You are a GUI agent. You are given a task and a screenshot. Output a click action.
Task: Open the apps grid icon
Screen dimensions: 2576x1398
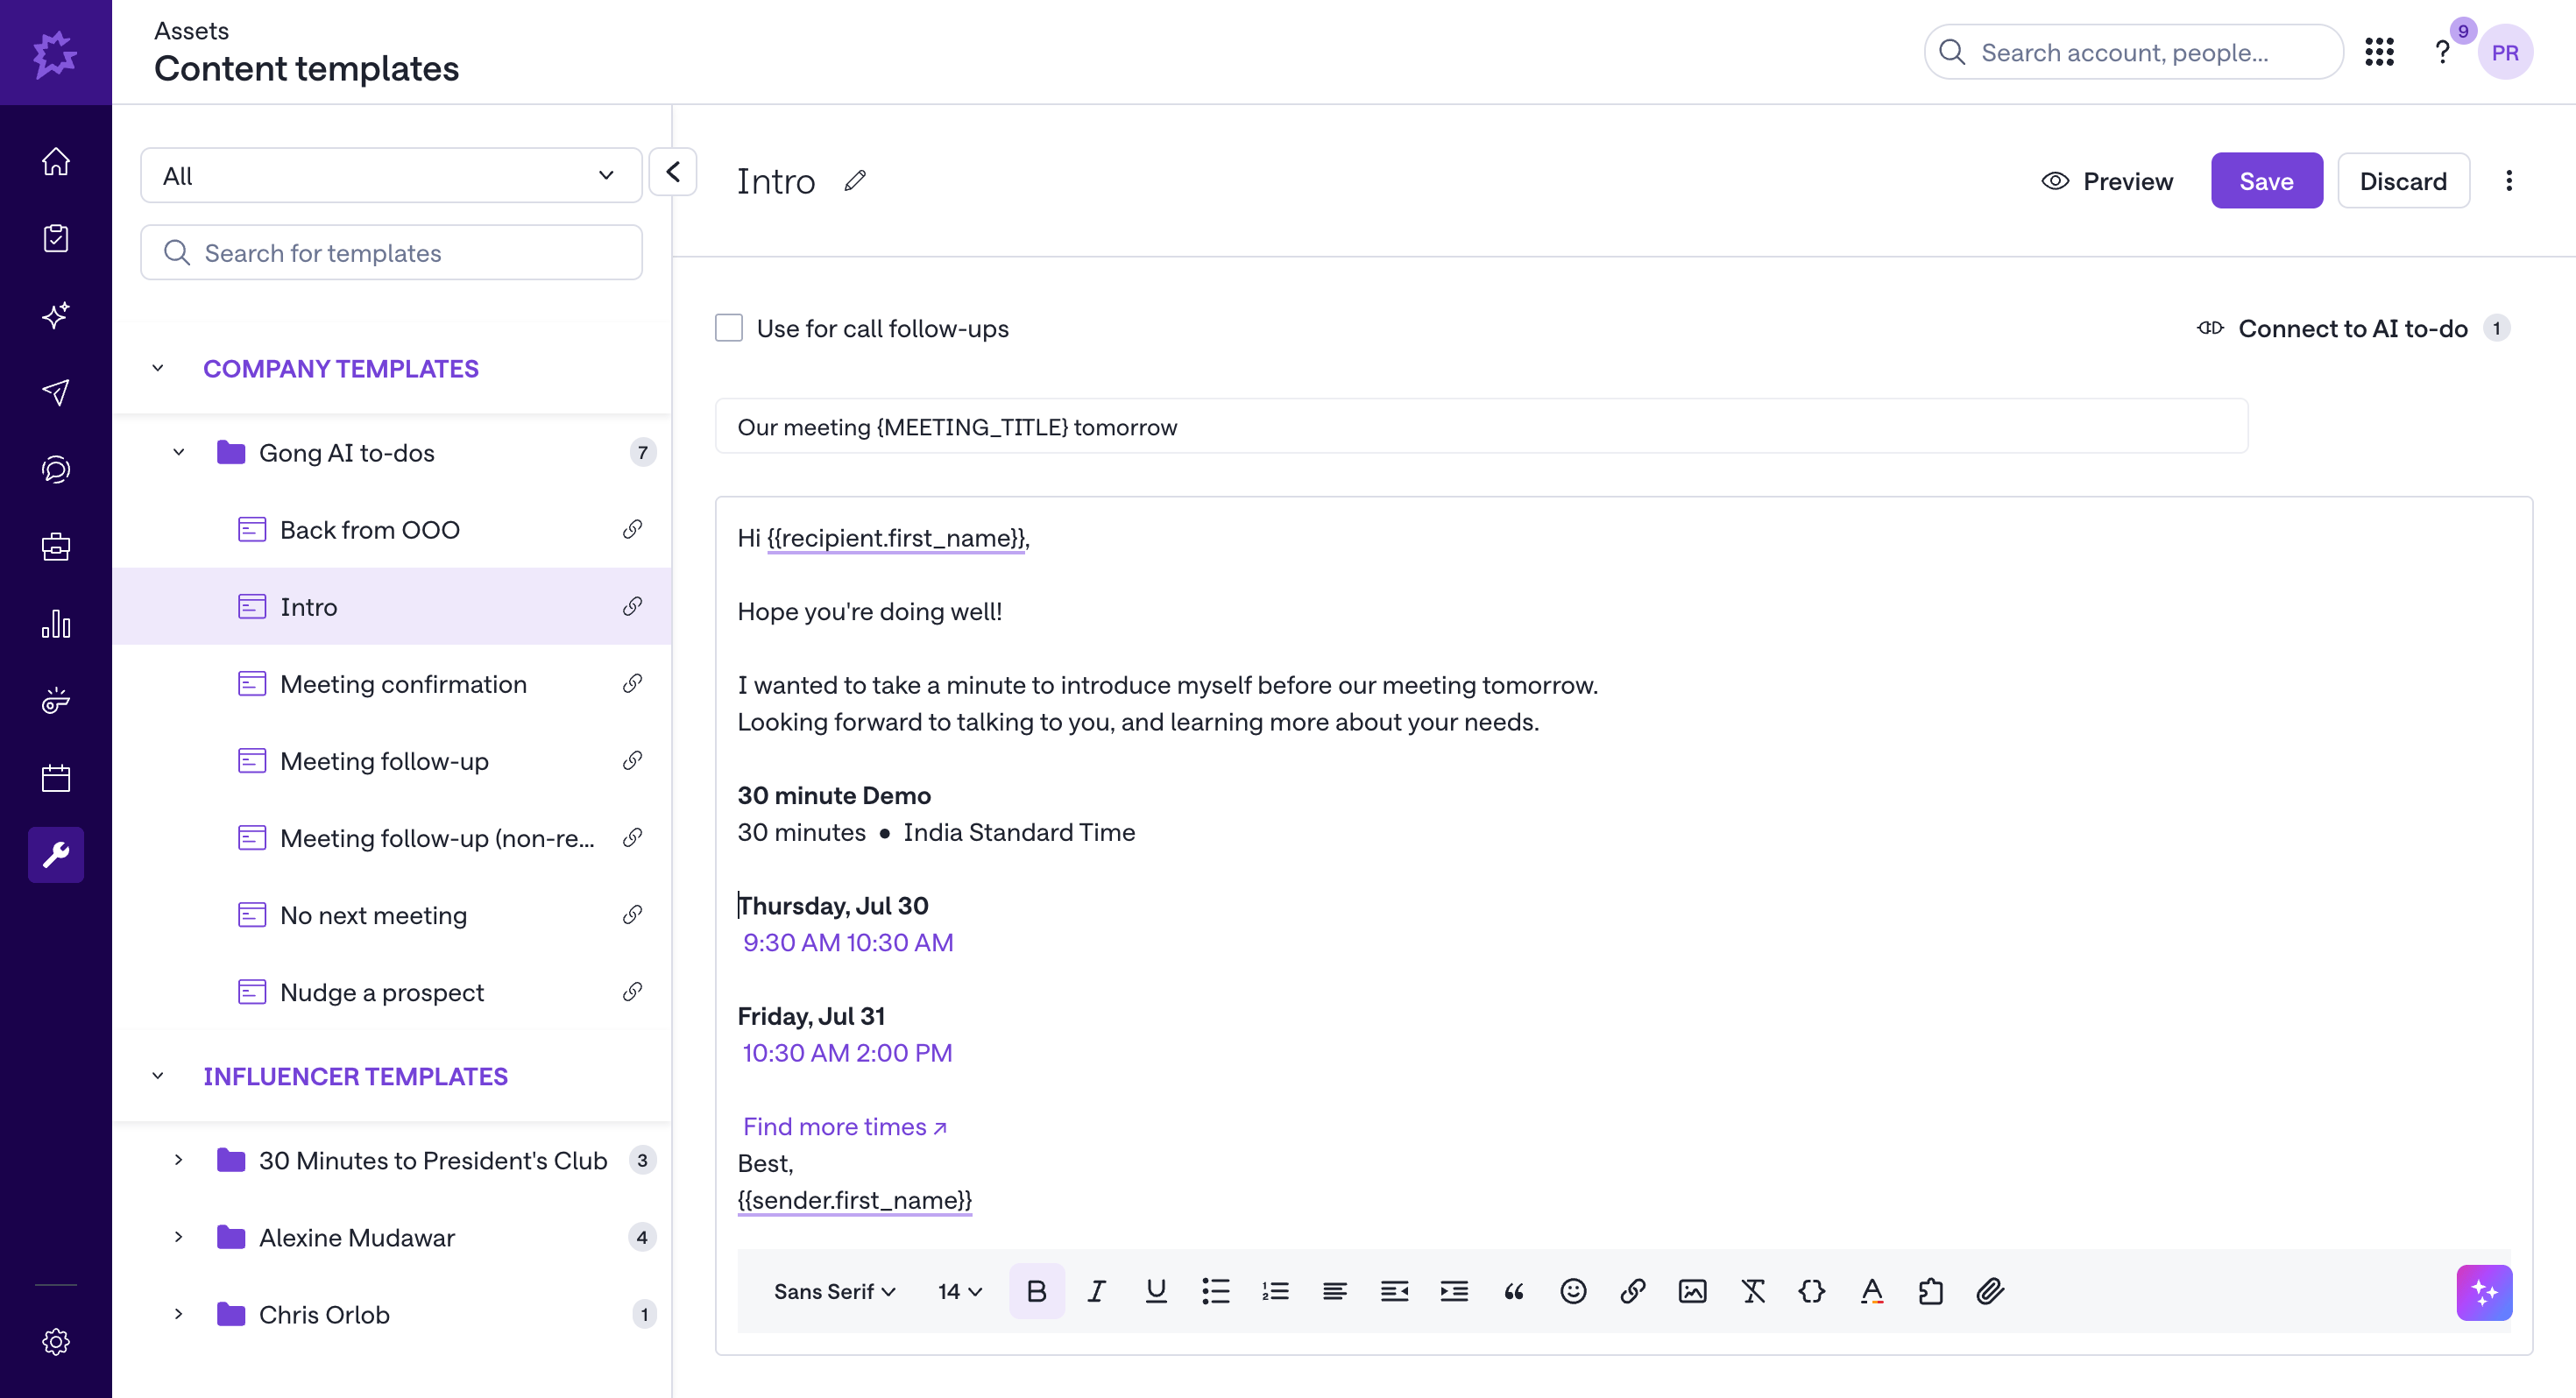click(x=2380, y=52)
